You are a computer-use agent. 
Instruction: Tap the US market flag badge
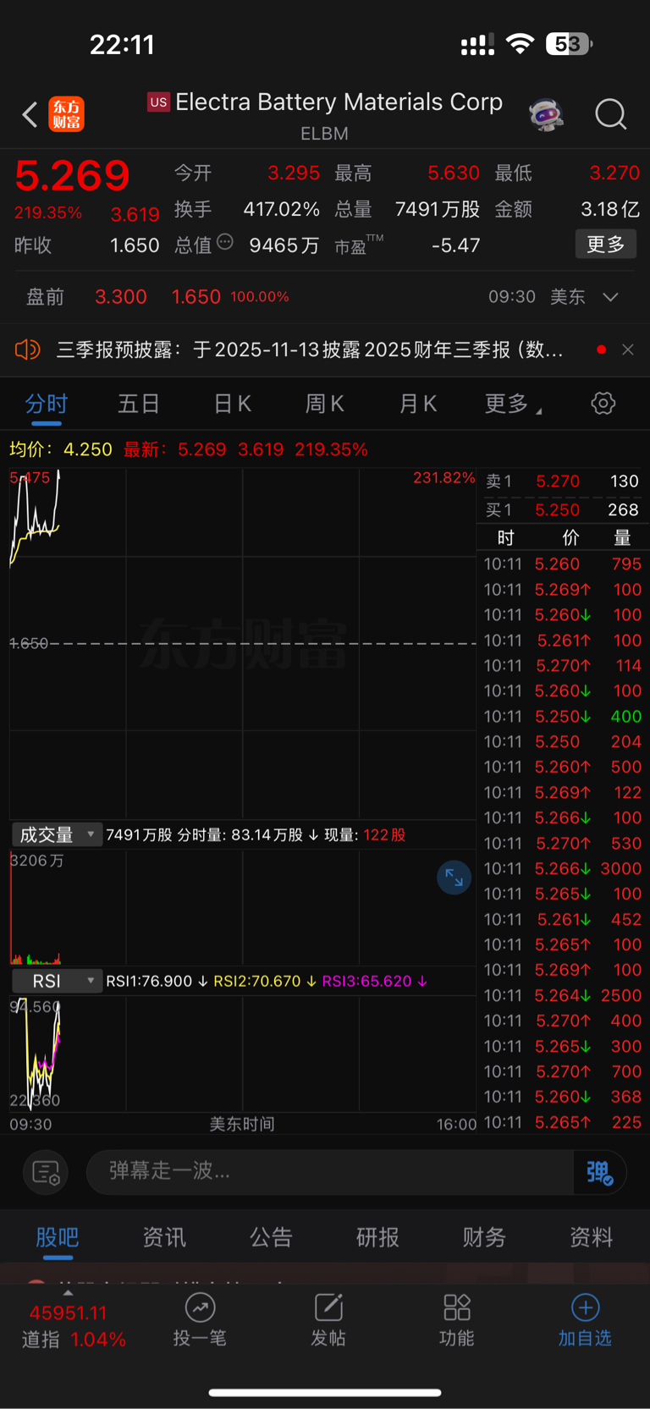coord(158,102)
